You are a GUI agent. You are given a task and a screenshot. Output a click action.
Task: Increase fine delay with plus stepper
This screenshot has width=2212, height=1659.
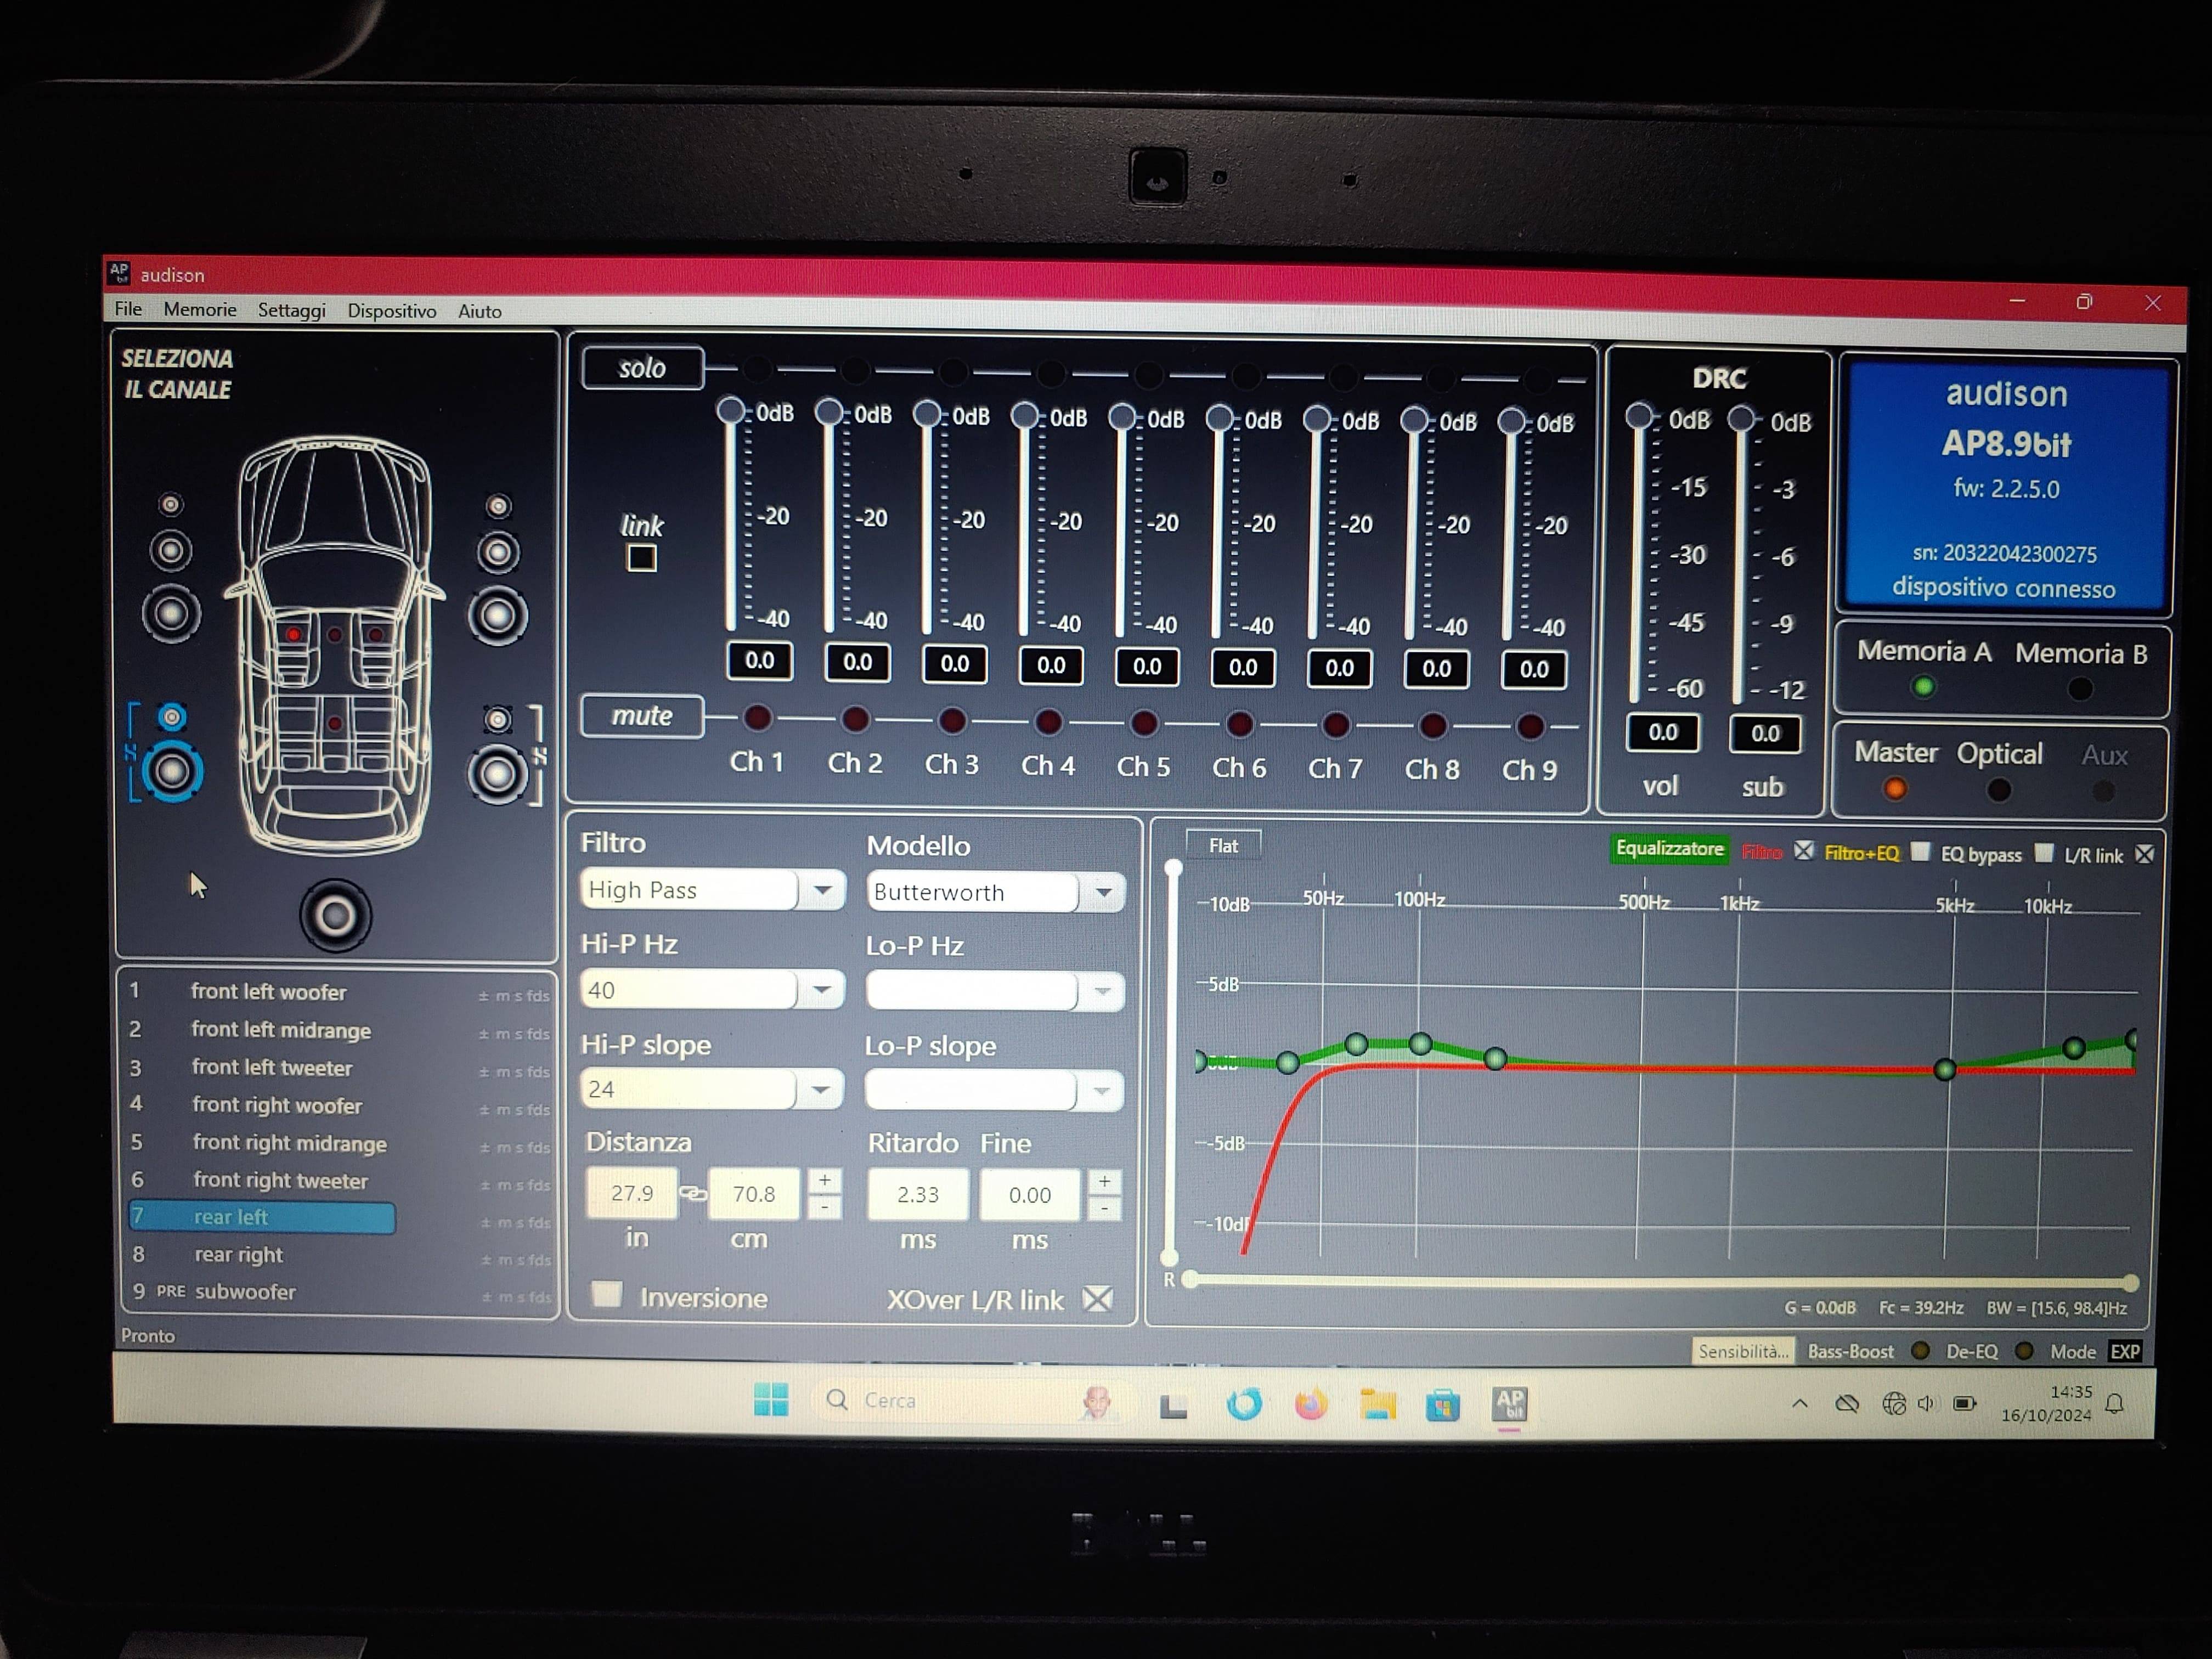tap(1104, 1182)
